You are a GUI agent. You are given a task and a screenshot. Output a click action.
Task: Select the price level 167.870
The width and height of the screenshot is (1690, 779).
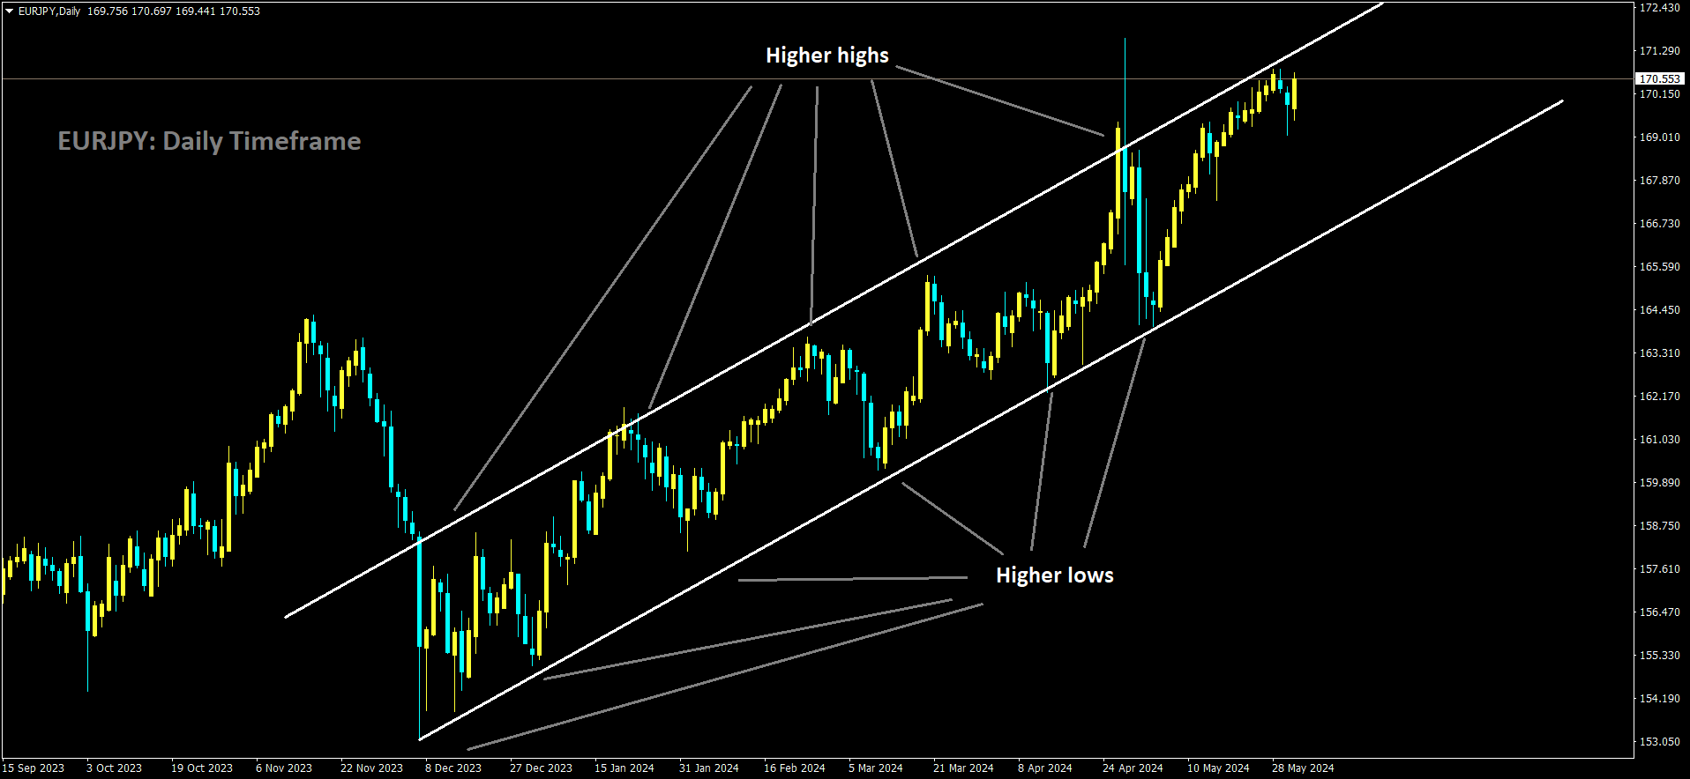pos(1659,181)
